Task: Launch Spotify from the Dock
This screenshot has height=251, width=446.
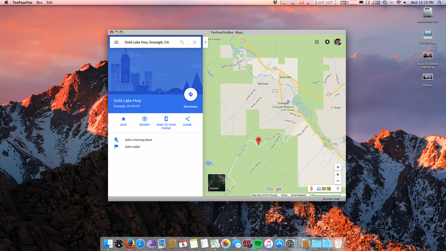Action: point(258,244)
